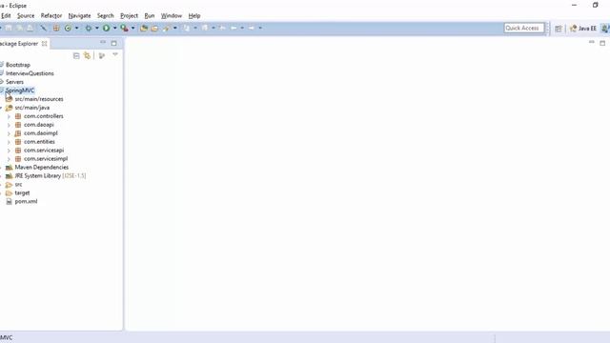Image resolution: width=610 pixels, height=343 pixels.
Task: Close the Package Explorer view
Action: (x=45, y=44)
